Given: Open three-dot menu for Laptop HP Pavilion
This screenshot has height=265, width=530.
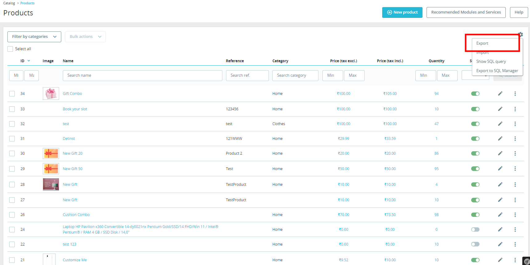Looking at the screenshot, I should pyautogui.click(x=515, y=230).
